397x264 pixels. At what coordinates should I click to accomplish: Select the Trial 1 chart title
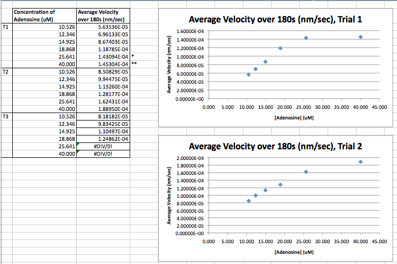point(277,20)
